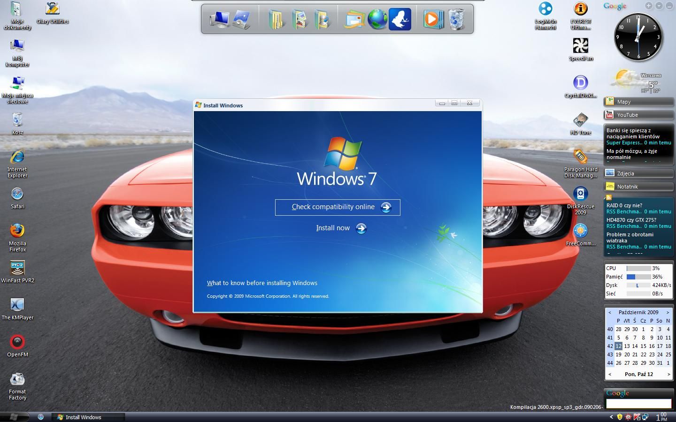The width and height of the screenshot is (676, 422).
Task: Open the Notatnik gadget
Action: tap(638, 187)
